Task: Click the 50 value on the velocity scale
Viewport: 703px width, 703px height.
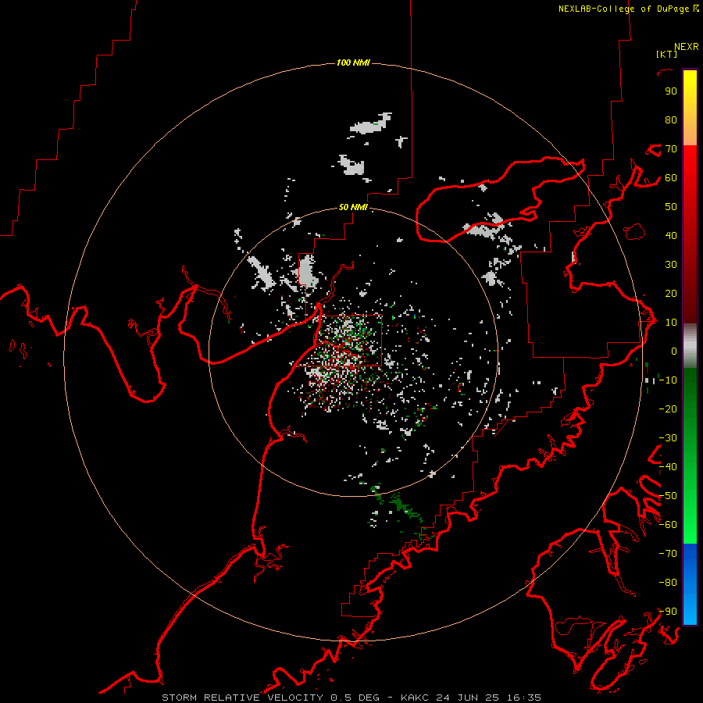Action: click(671, 207)
